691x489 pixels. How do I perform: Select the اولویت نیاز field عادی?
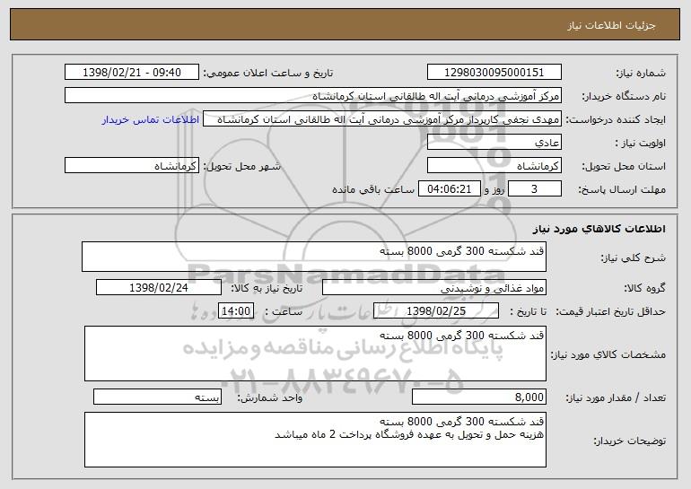click(494, 143)
